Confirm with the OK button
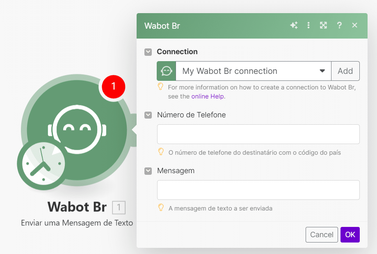This screenshot has height=254, width=377. pyautogui.click(x=350, y=235)
